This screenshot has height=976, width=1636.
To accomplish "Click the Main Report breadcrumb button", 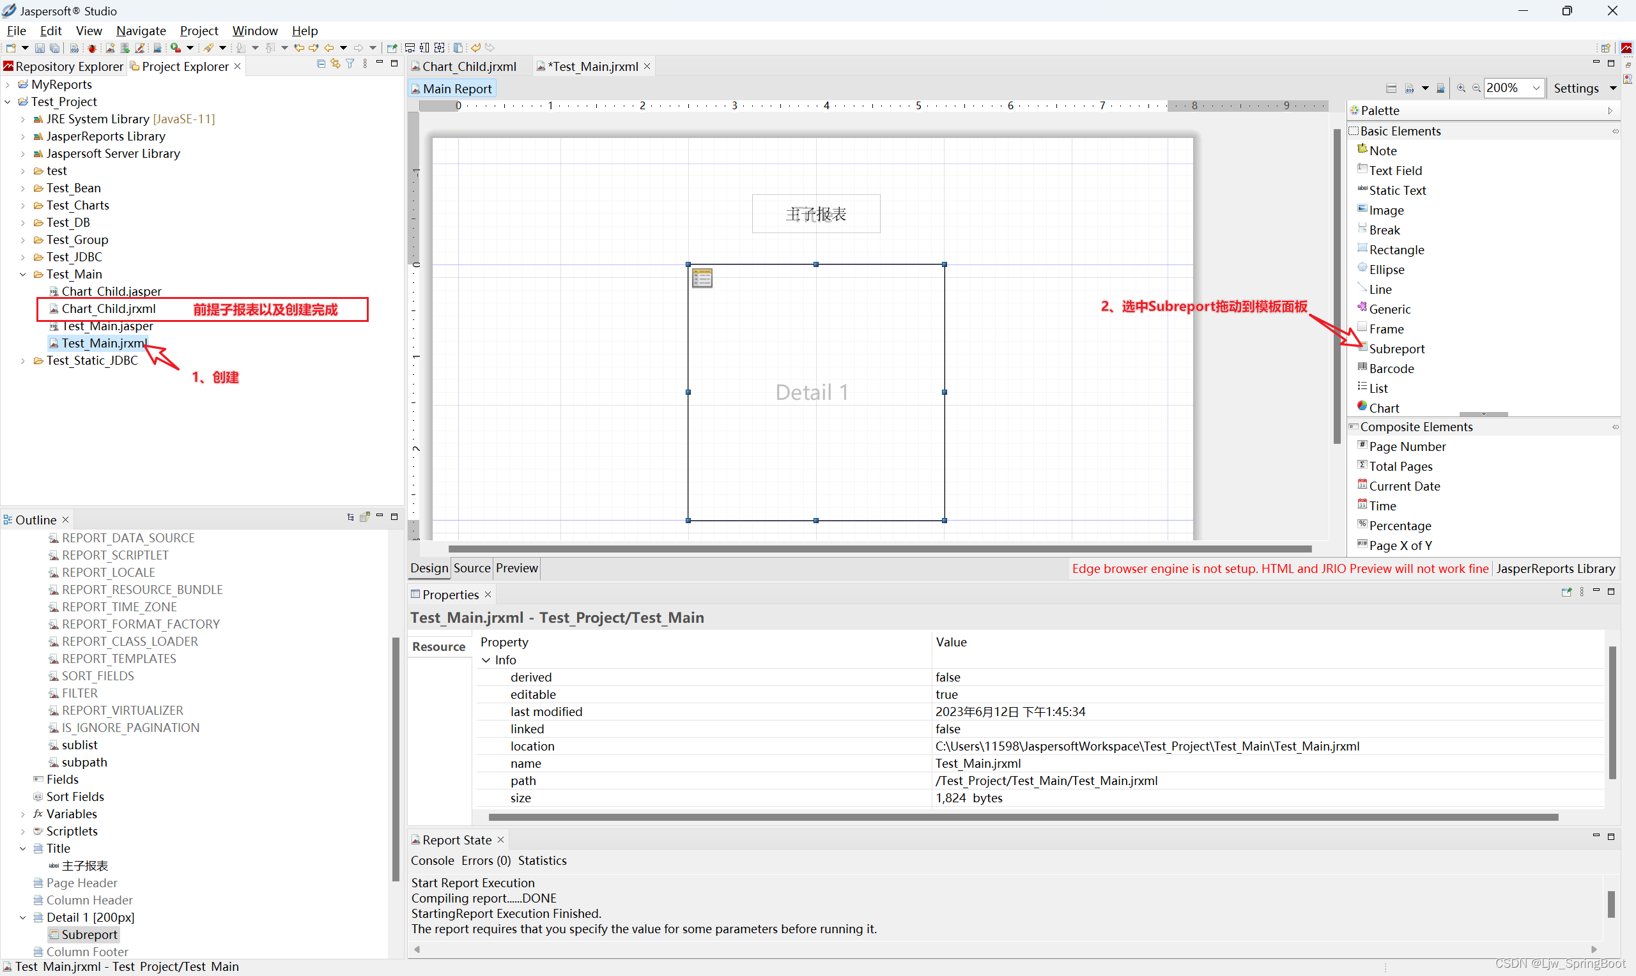I will 451,89.
